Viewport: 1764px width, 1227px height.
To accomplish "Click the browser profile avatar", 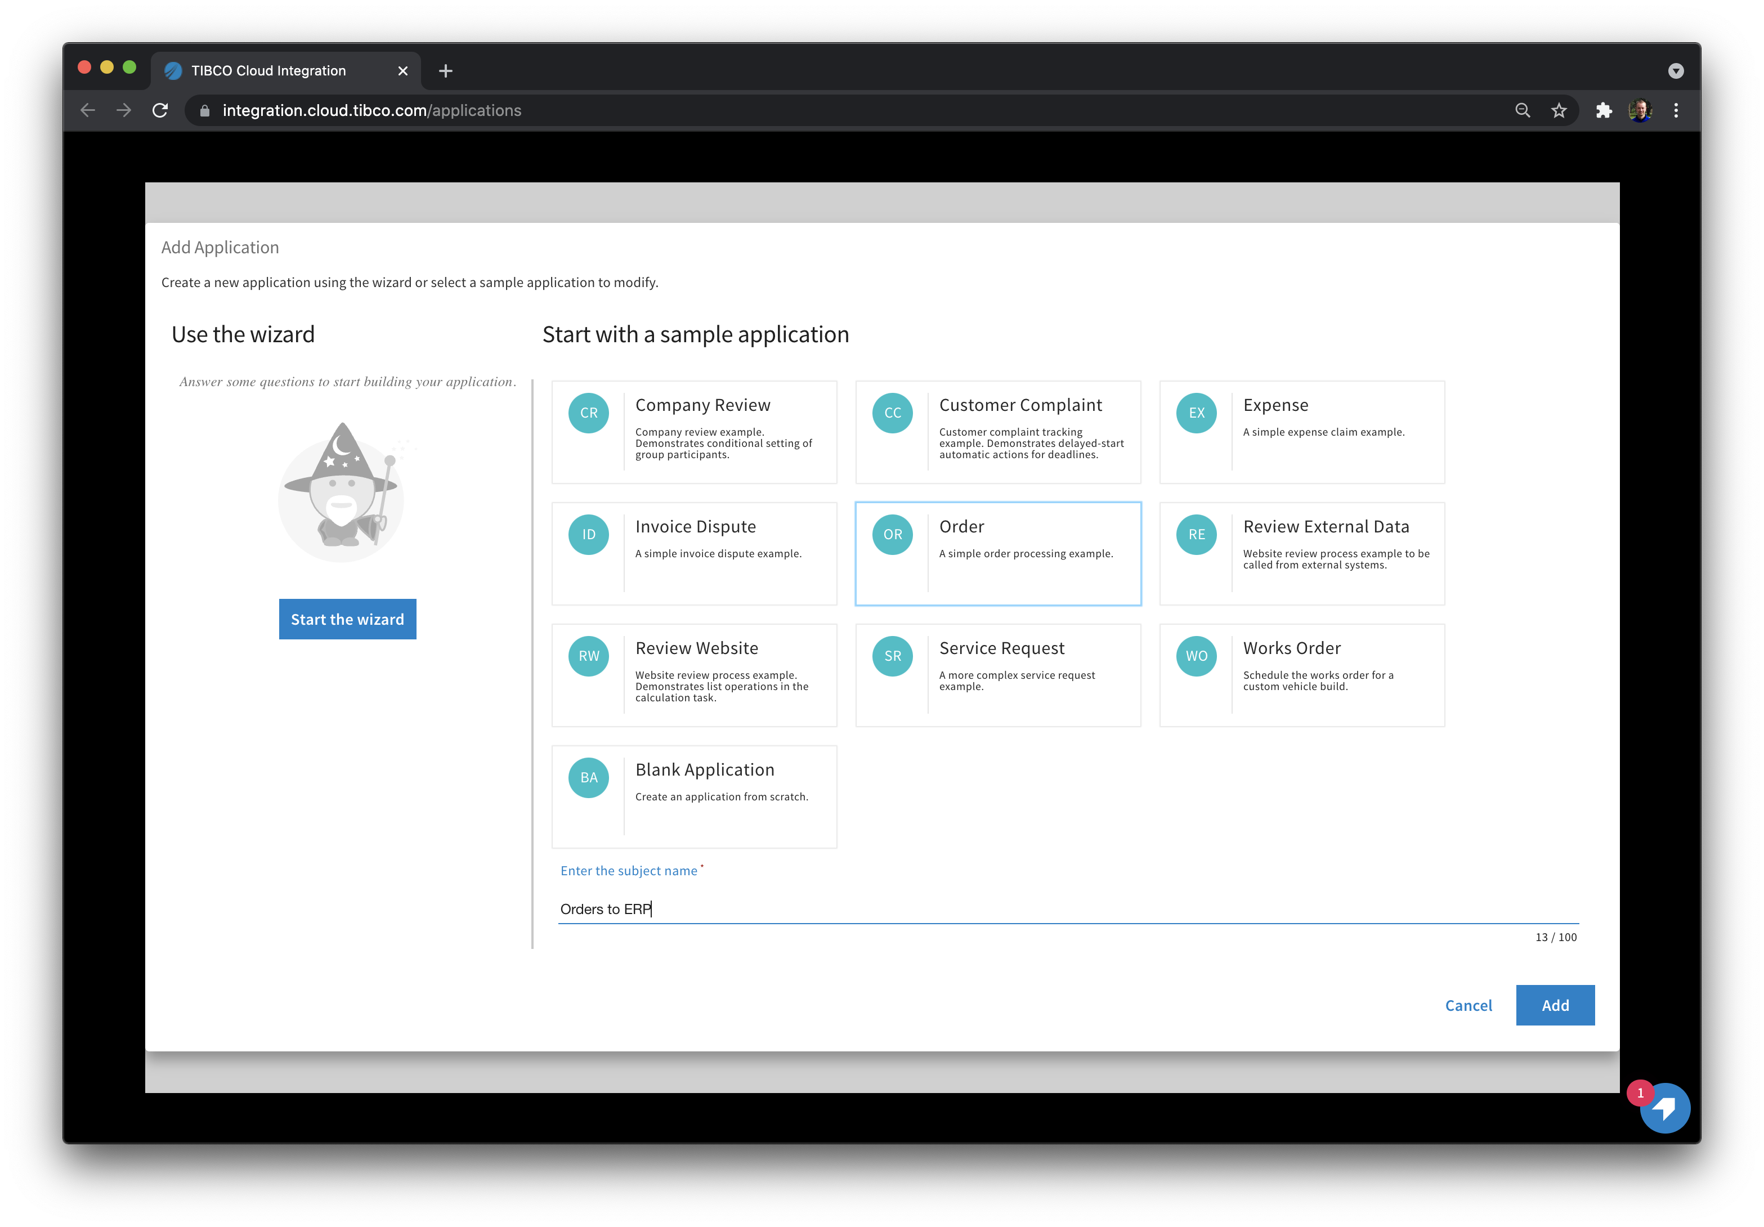I will coord(1640,110).
